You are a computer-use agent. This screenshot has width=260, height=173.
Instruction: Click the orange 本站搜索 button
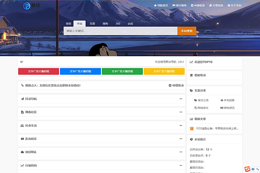coord(187,31)
